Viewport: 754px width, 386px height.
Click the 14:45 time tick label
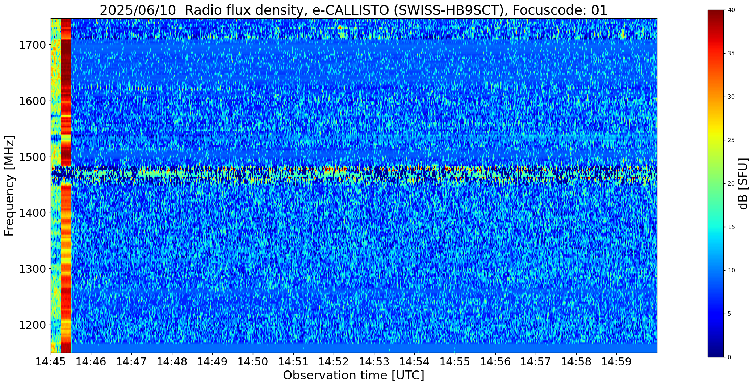click(51, 361)
